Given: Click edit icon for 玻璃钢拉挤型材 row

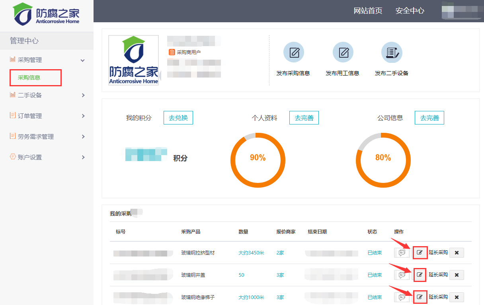Looking at the screenshot, I should (x=420, y=253).
